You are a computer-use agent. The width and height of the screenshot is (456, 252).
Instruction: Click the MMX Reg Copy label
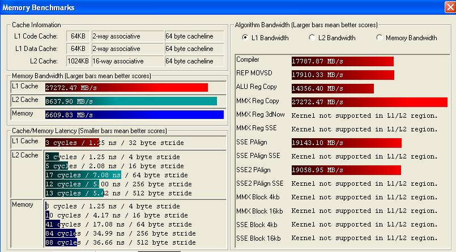pyautogui.click(x=258, y=101)
